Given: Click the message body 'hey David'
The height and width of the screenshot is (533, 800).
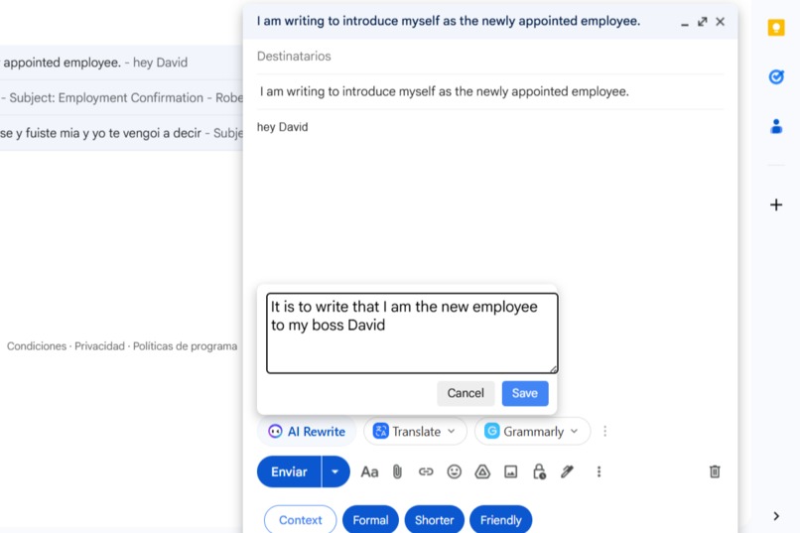Looking at the screenshot, I should pyautogui.click(x=282, y=127).
